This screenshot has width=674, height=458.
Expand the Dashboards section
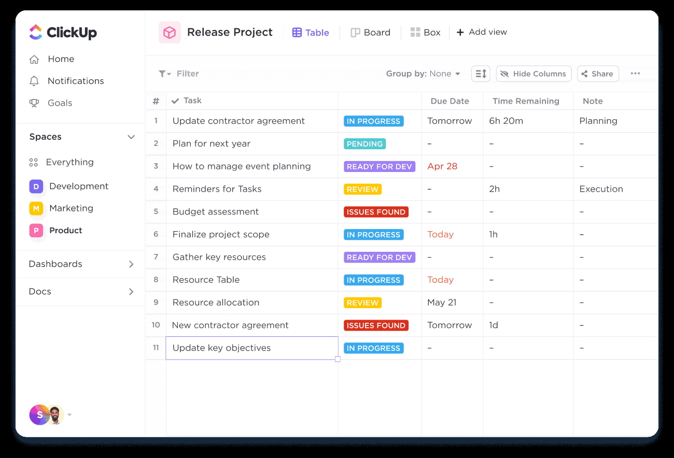[x=131, y=264]
